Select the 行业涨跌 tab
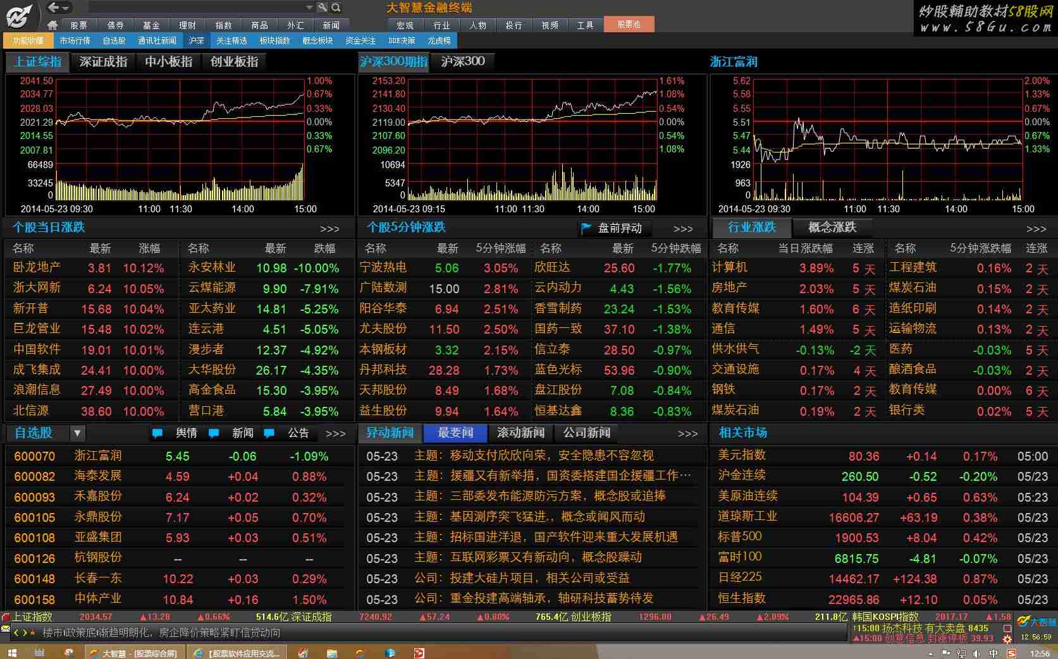The image size is (1058, 659). click(x=751, y=227)
